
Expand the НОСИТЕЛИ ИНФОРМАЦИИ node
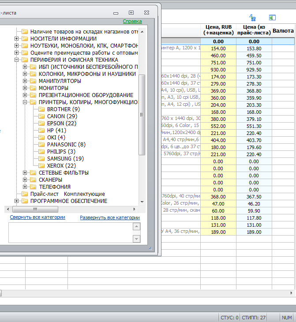tap(16, 39)
